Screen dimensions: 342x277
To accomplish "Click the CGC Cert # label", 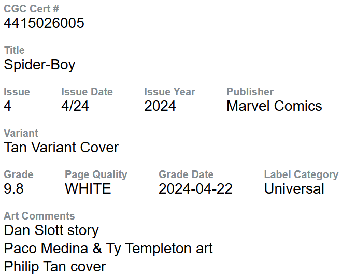I will (32, 9).
